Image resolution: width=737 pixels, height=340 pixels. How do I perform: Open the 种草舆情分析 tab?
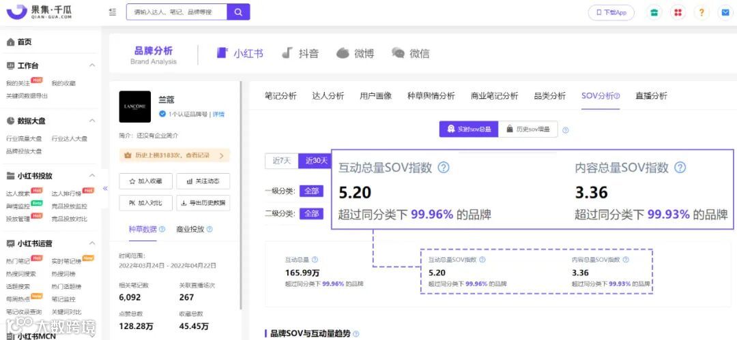point(431,96)
